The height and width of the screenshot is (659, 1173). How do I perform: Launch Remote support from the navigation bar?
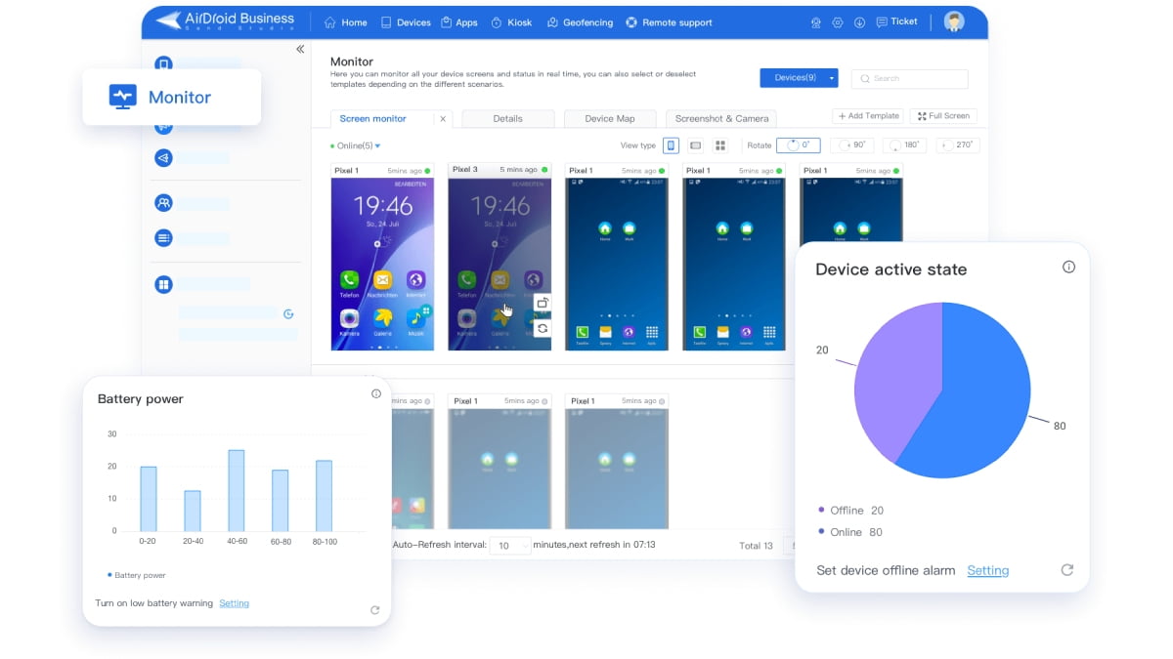[x=669, y=21]
